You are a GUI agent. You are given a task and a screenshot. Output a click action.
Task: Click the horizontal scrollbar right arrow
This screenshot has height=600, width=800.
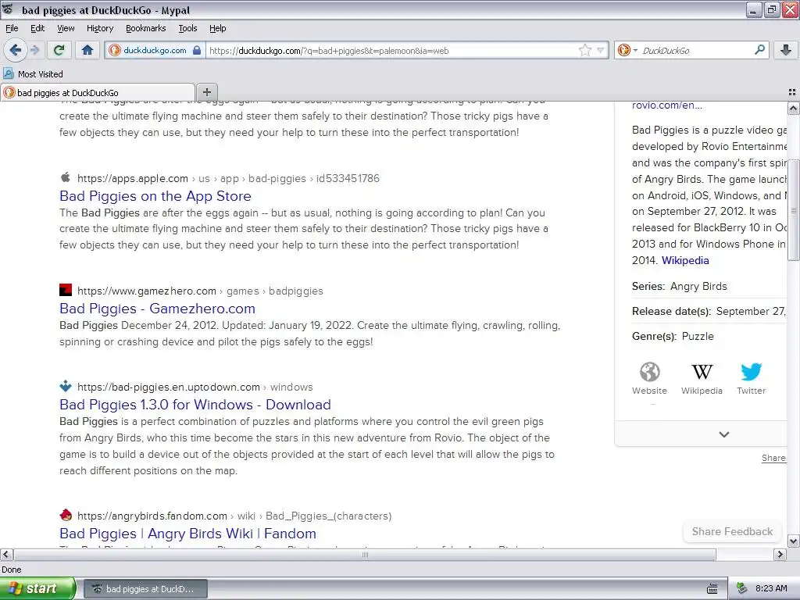pos(780,554)
